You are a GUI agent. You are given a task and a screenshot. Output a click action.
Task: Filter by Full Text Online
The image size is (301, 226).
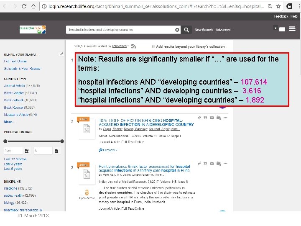coord(15,61)
